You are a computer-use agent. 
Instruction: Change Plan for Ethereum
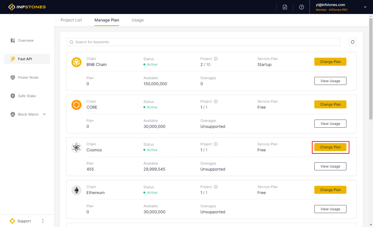330,190
